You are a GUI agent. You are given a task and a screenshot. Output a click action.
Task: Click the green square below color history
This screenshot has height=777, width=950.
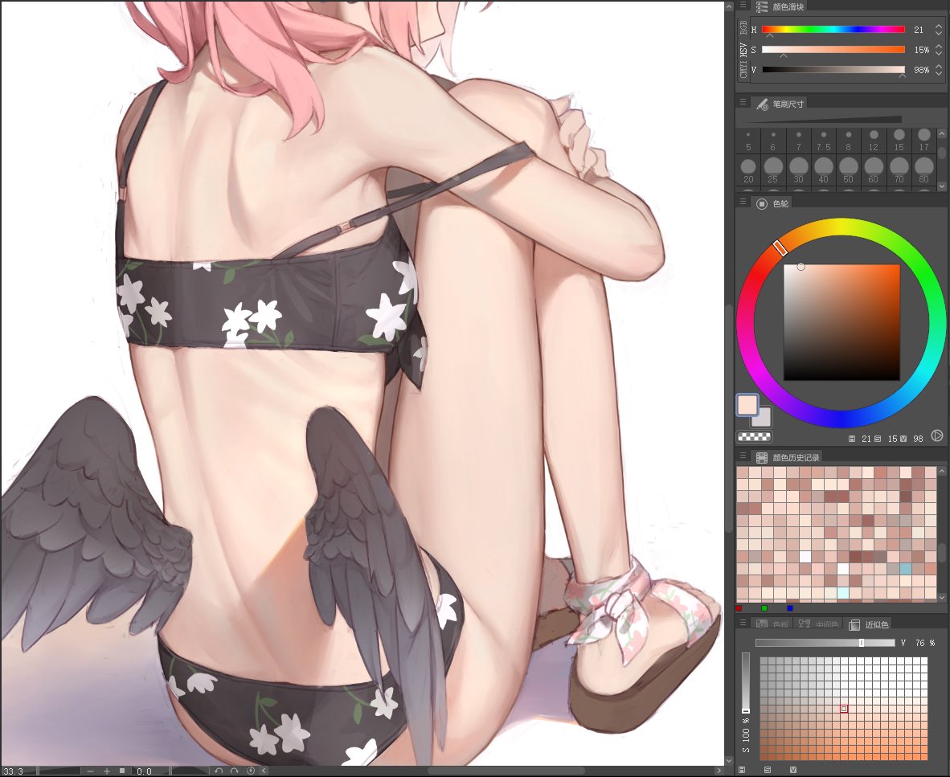pyautogui.click(x=764, y=608)
